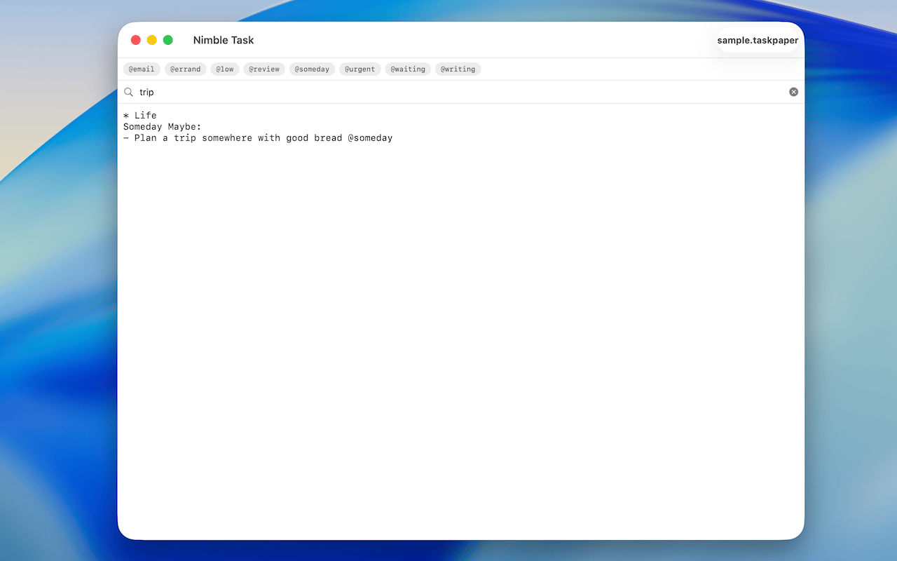Clear the search field with the x icon
This screenshot has width=897, height=561.
coord(793,92)
